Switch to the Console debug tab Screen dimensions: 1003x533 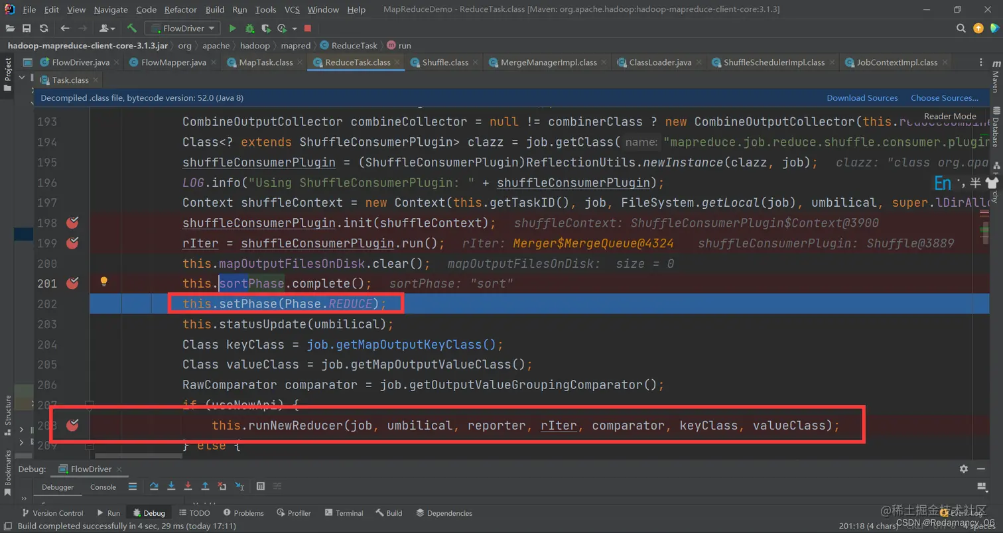(103, 487)
